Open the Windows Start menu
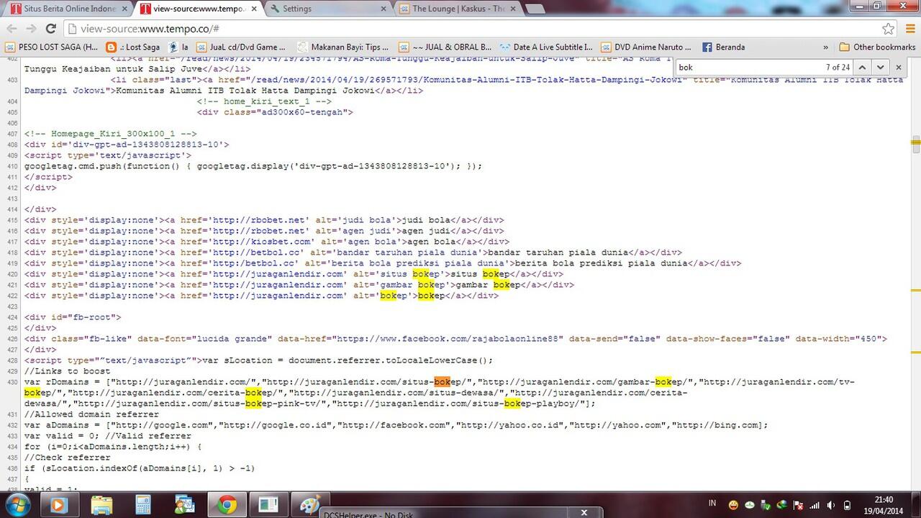 click(17, 504)
